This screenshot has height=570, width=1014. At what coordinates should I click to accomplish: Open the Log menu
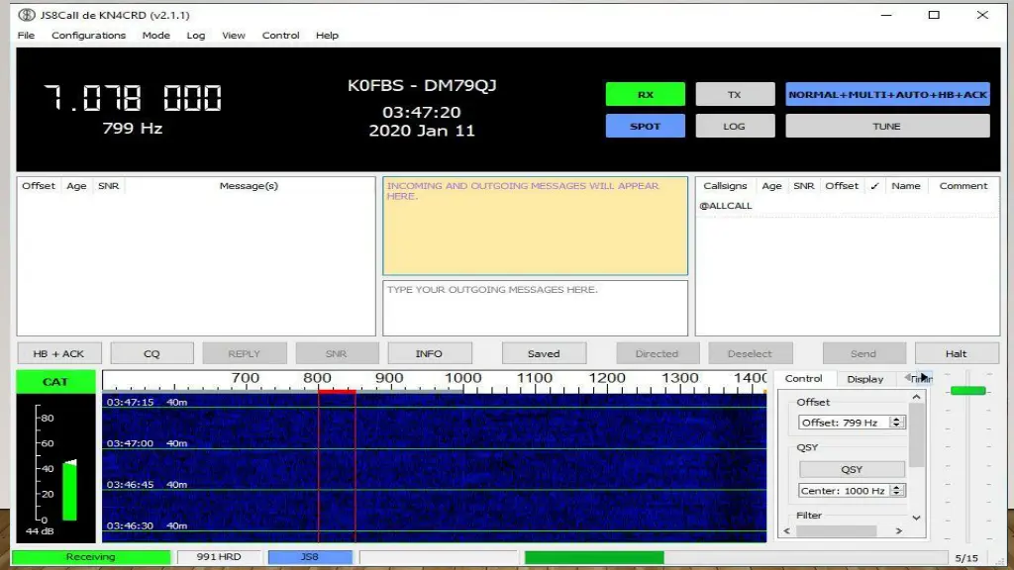[x=196, y=36]
